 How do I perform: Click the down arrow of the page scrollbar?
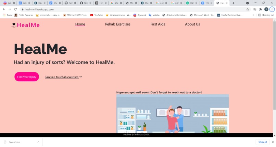pos(274,135)
